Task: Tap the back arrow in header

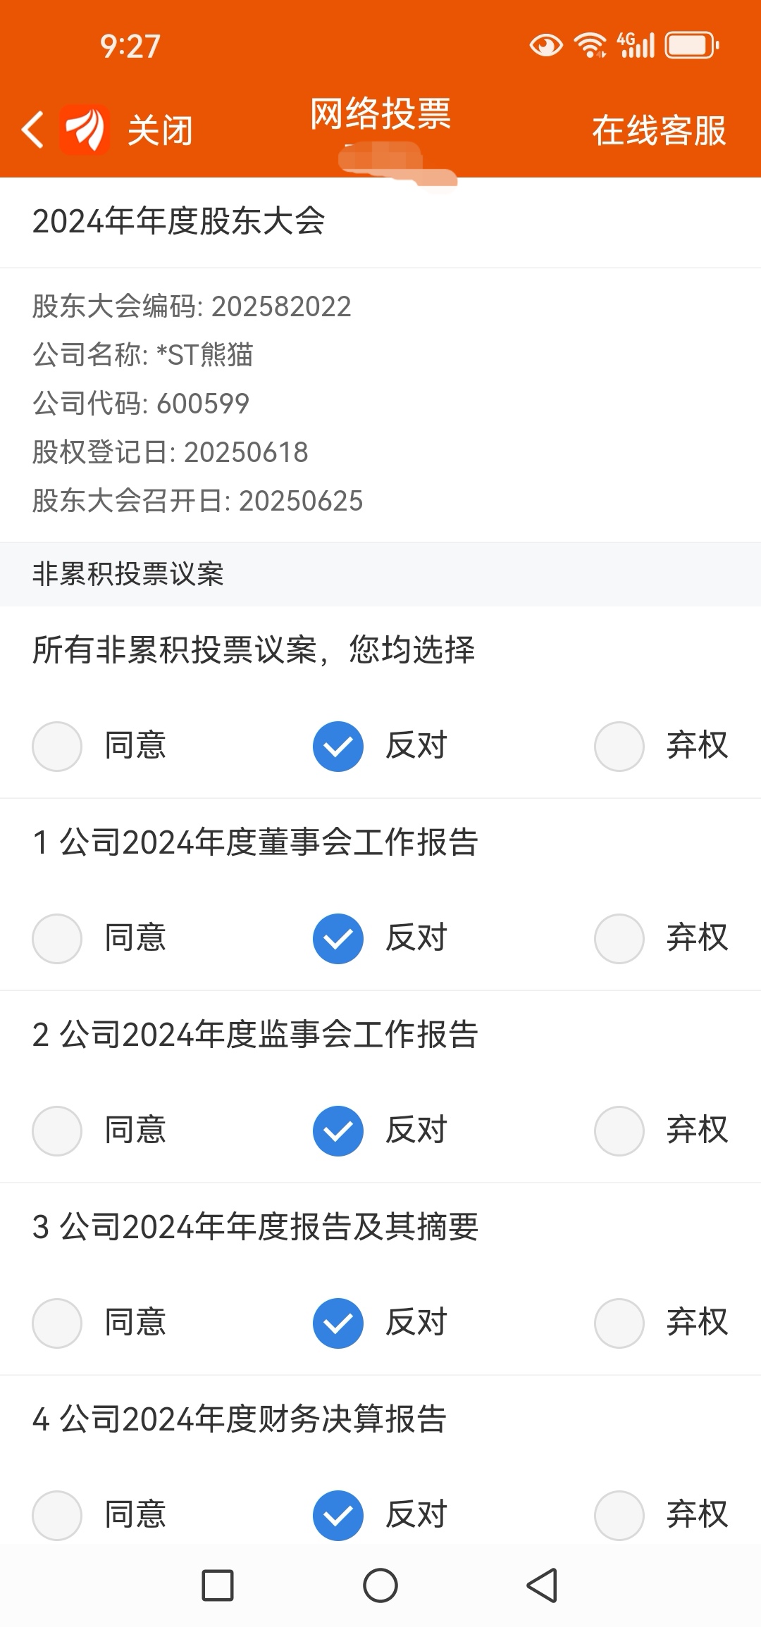Action: [x=32, y=130]
